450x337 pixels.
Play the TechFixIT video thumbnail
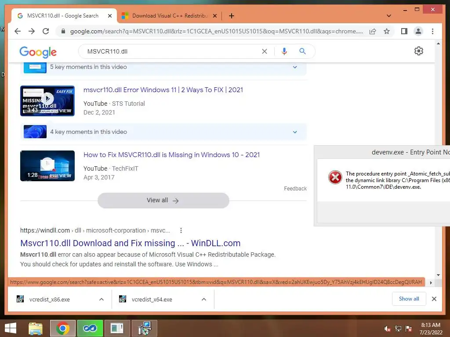tap(47, 166)
